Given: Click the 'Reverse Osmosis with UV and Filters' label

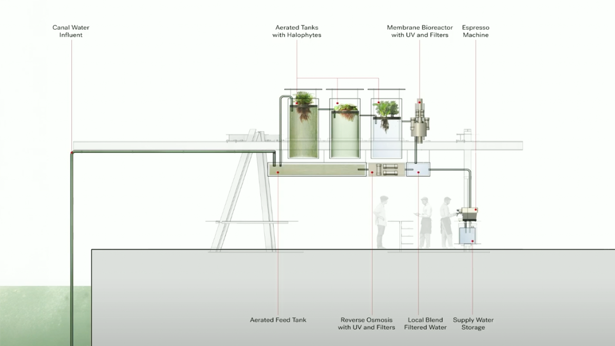Looking at the screenshot, I should coord(366,323).
